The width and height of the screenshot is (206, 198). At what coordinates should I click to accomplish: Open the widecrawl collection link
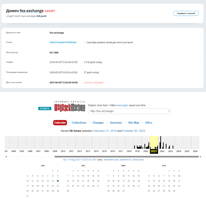coord(137,159)
